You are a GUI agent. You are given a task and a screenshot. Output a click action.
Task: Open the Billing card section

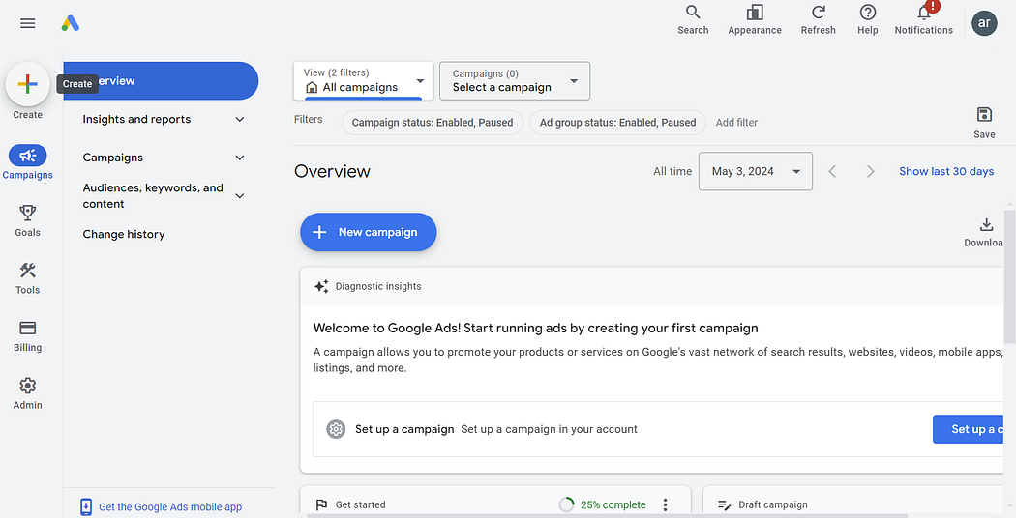[x=28, y=336]
